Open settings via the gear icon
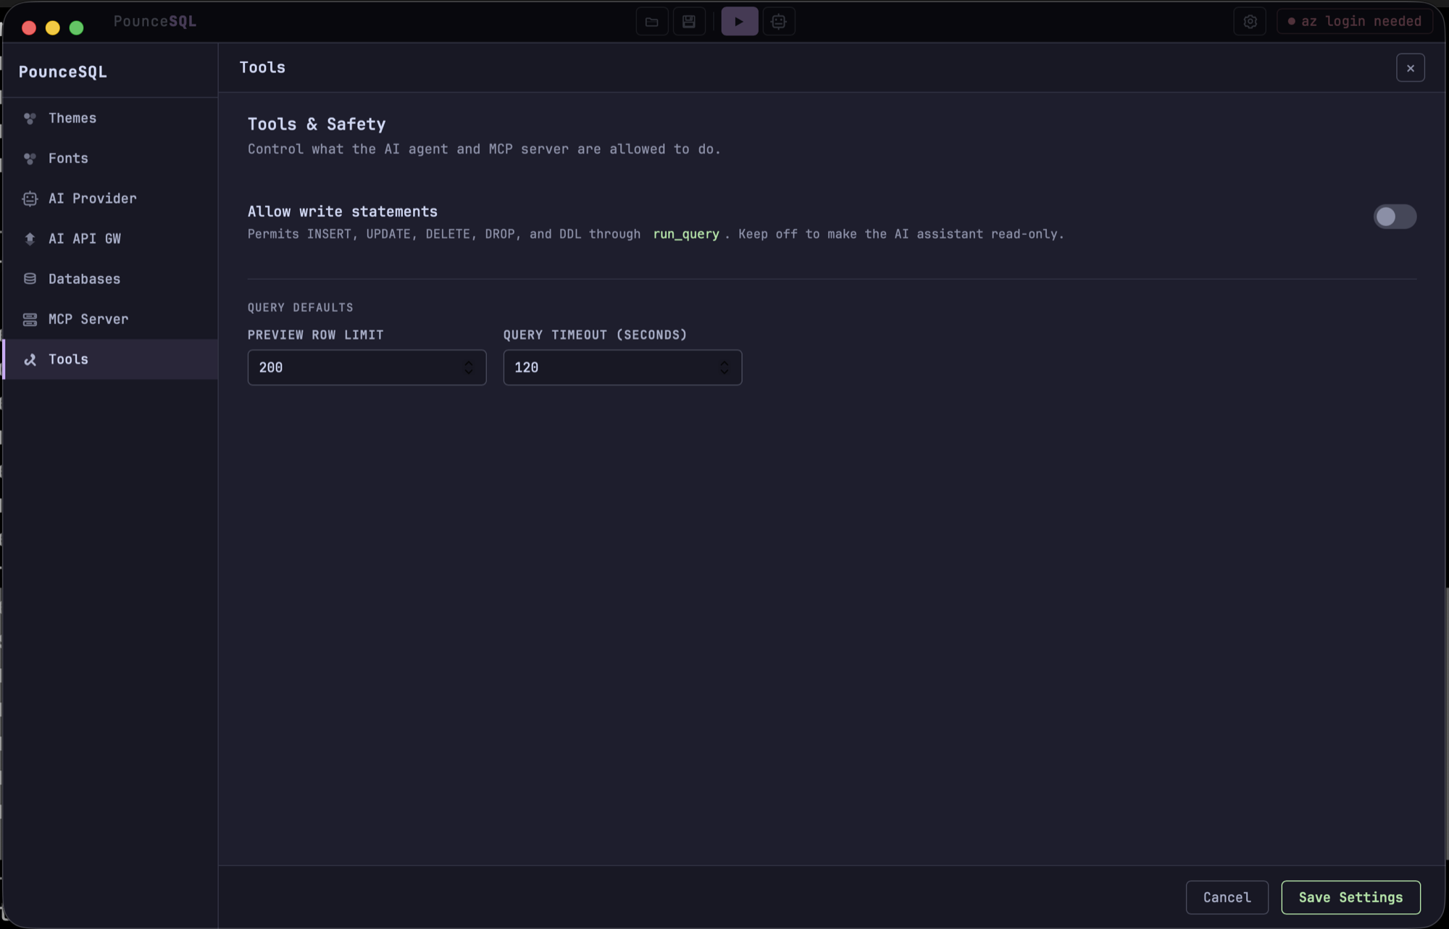Viewport: 1449px width, 929px height. coord(1250,22)
